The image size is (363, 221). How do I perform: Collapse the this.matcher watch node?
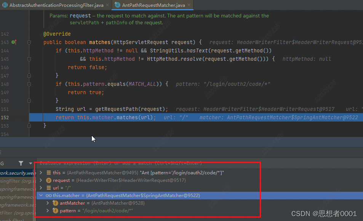click(41, 196)
